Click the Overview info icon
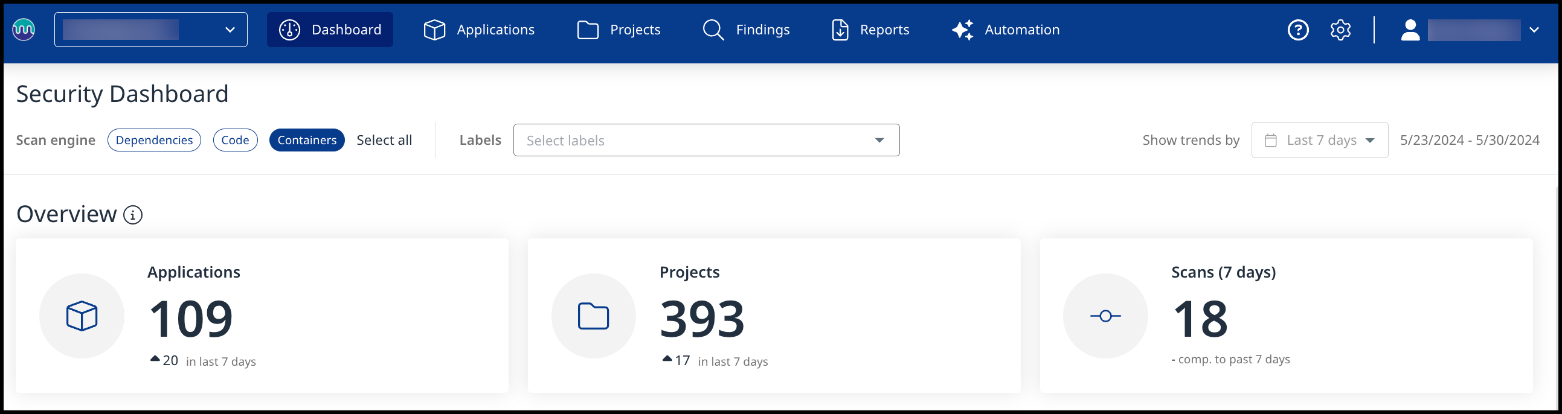The width and height of the screenshot is (1562, 414). (133, 215)
